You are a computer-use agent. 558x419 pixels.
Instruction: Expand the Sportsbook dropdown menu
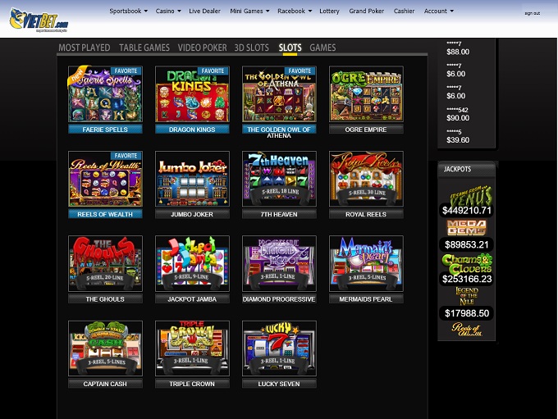tap(128, 11)
